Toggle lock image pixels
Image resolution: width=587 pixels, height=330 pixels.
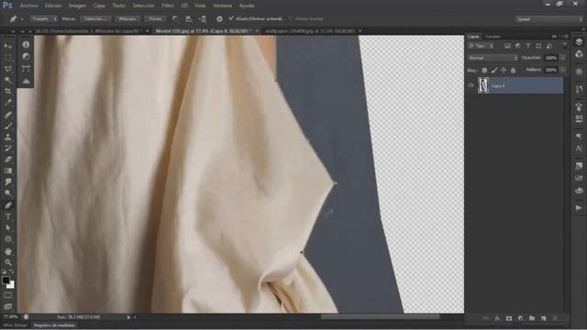494,70
